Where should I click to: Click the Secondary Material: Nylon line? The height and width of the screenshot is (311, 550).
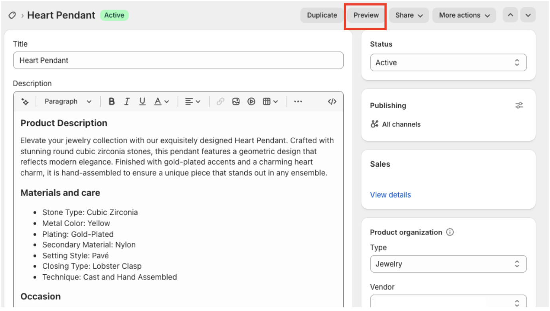[x=89, y=245]
